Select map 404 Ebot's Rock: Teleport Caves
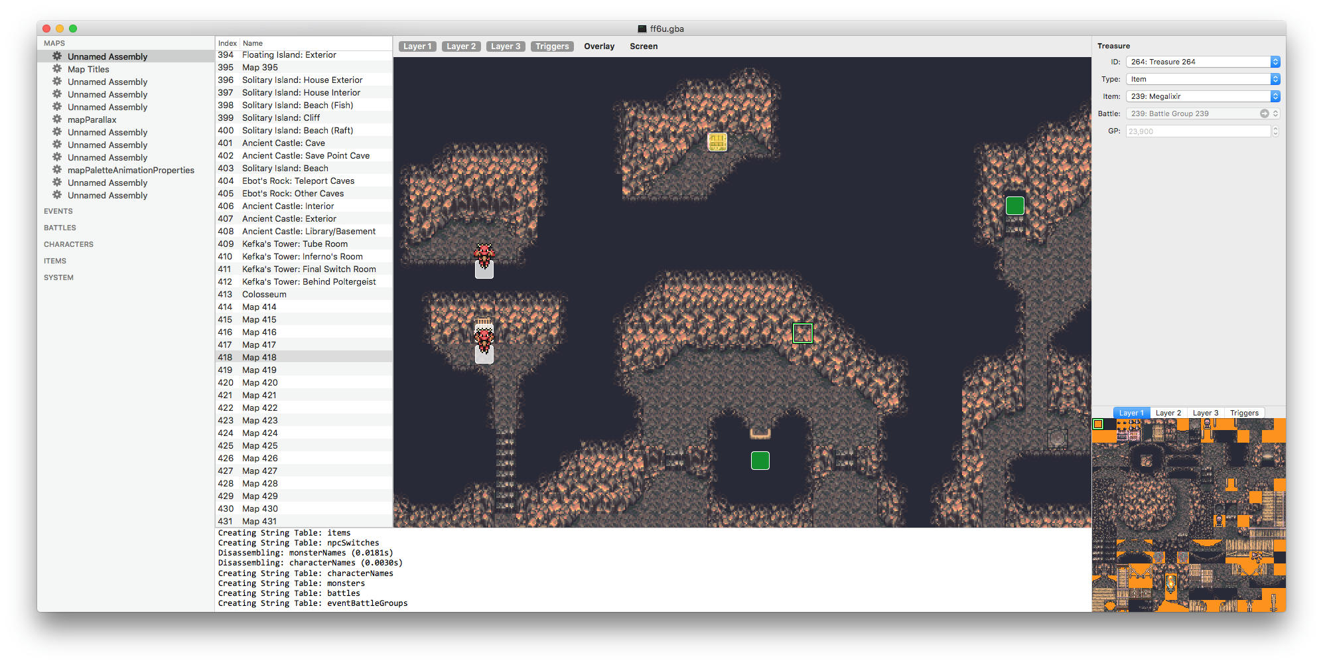Image resolution: width=1323 pixels, height=665 pixels. 304,181
